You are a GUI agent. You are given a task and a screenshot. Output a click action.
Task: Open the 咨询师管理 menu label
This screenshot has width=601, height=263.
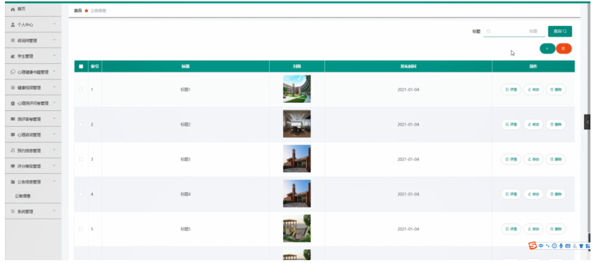click(x=27, y=41)
